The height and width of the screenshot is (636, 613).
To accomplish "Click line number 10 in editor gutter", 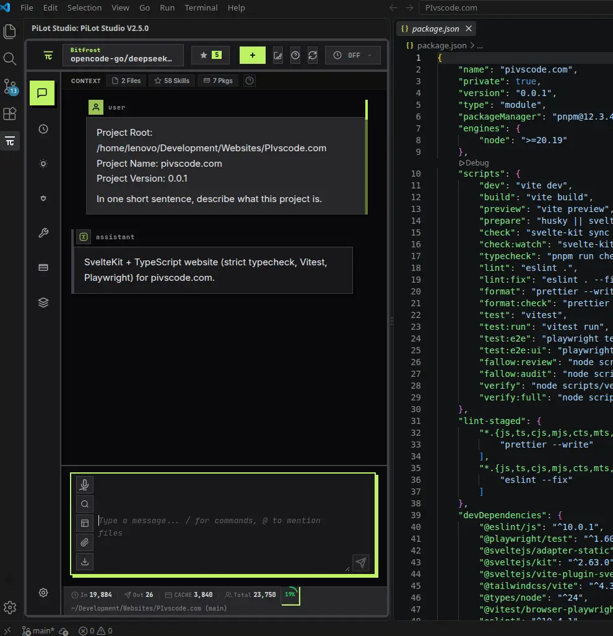I will 415,174.
